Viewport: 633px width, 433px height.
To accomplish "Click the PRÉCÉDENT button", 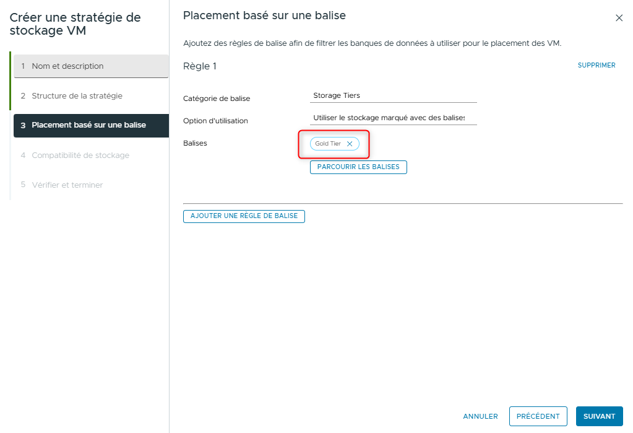I will coord(538,416).
